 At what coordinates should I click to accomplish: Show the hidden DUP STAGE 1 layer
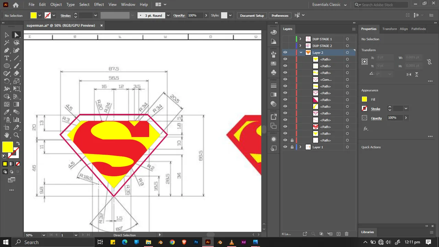285,39
